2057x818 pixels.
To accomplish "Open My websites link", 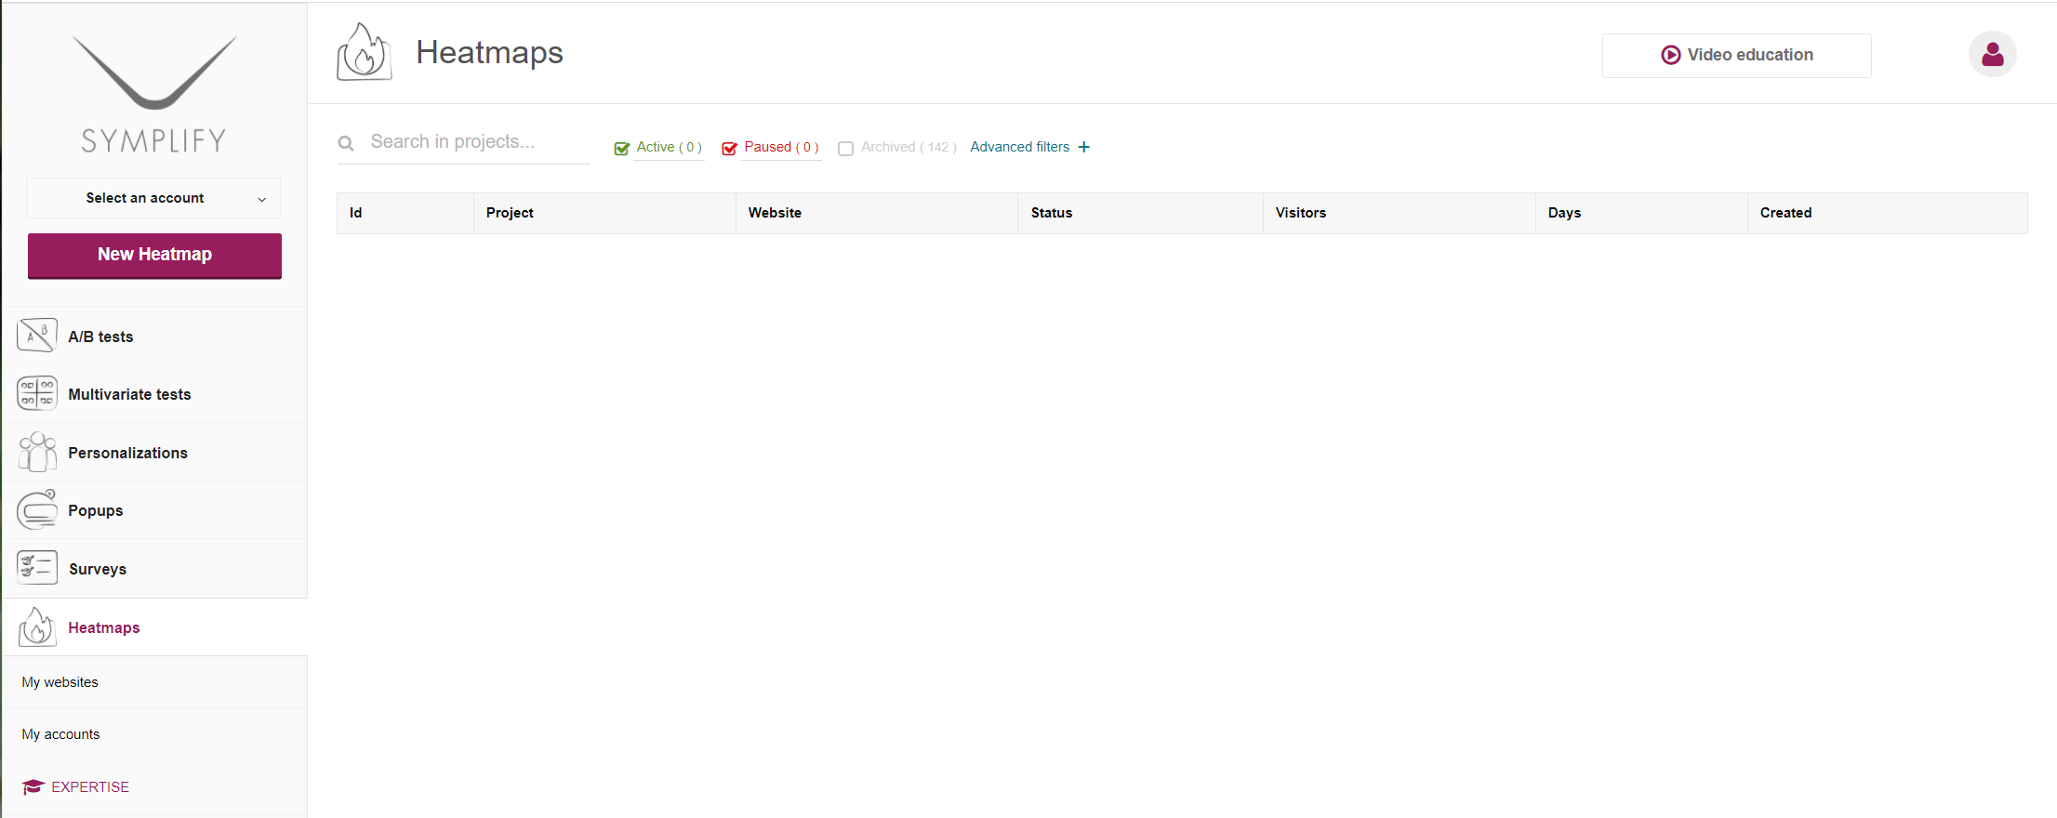I will pos(60,682).
